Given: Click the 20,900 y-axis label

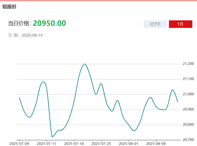Looking at the screenshot, I should pos(188,109).
